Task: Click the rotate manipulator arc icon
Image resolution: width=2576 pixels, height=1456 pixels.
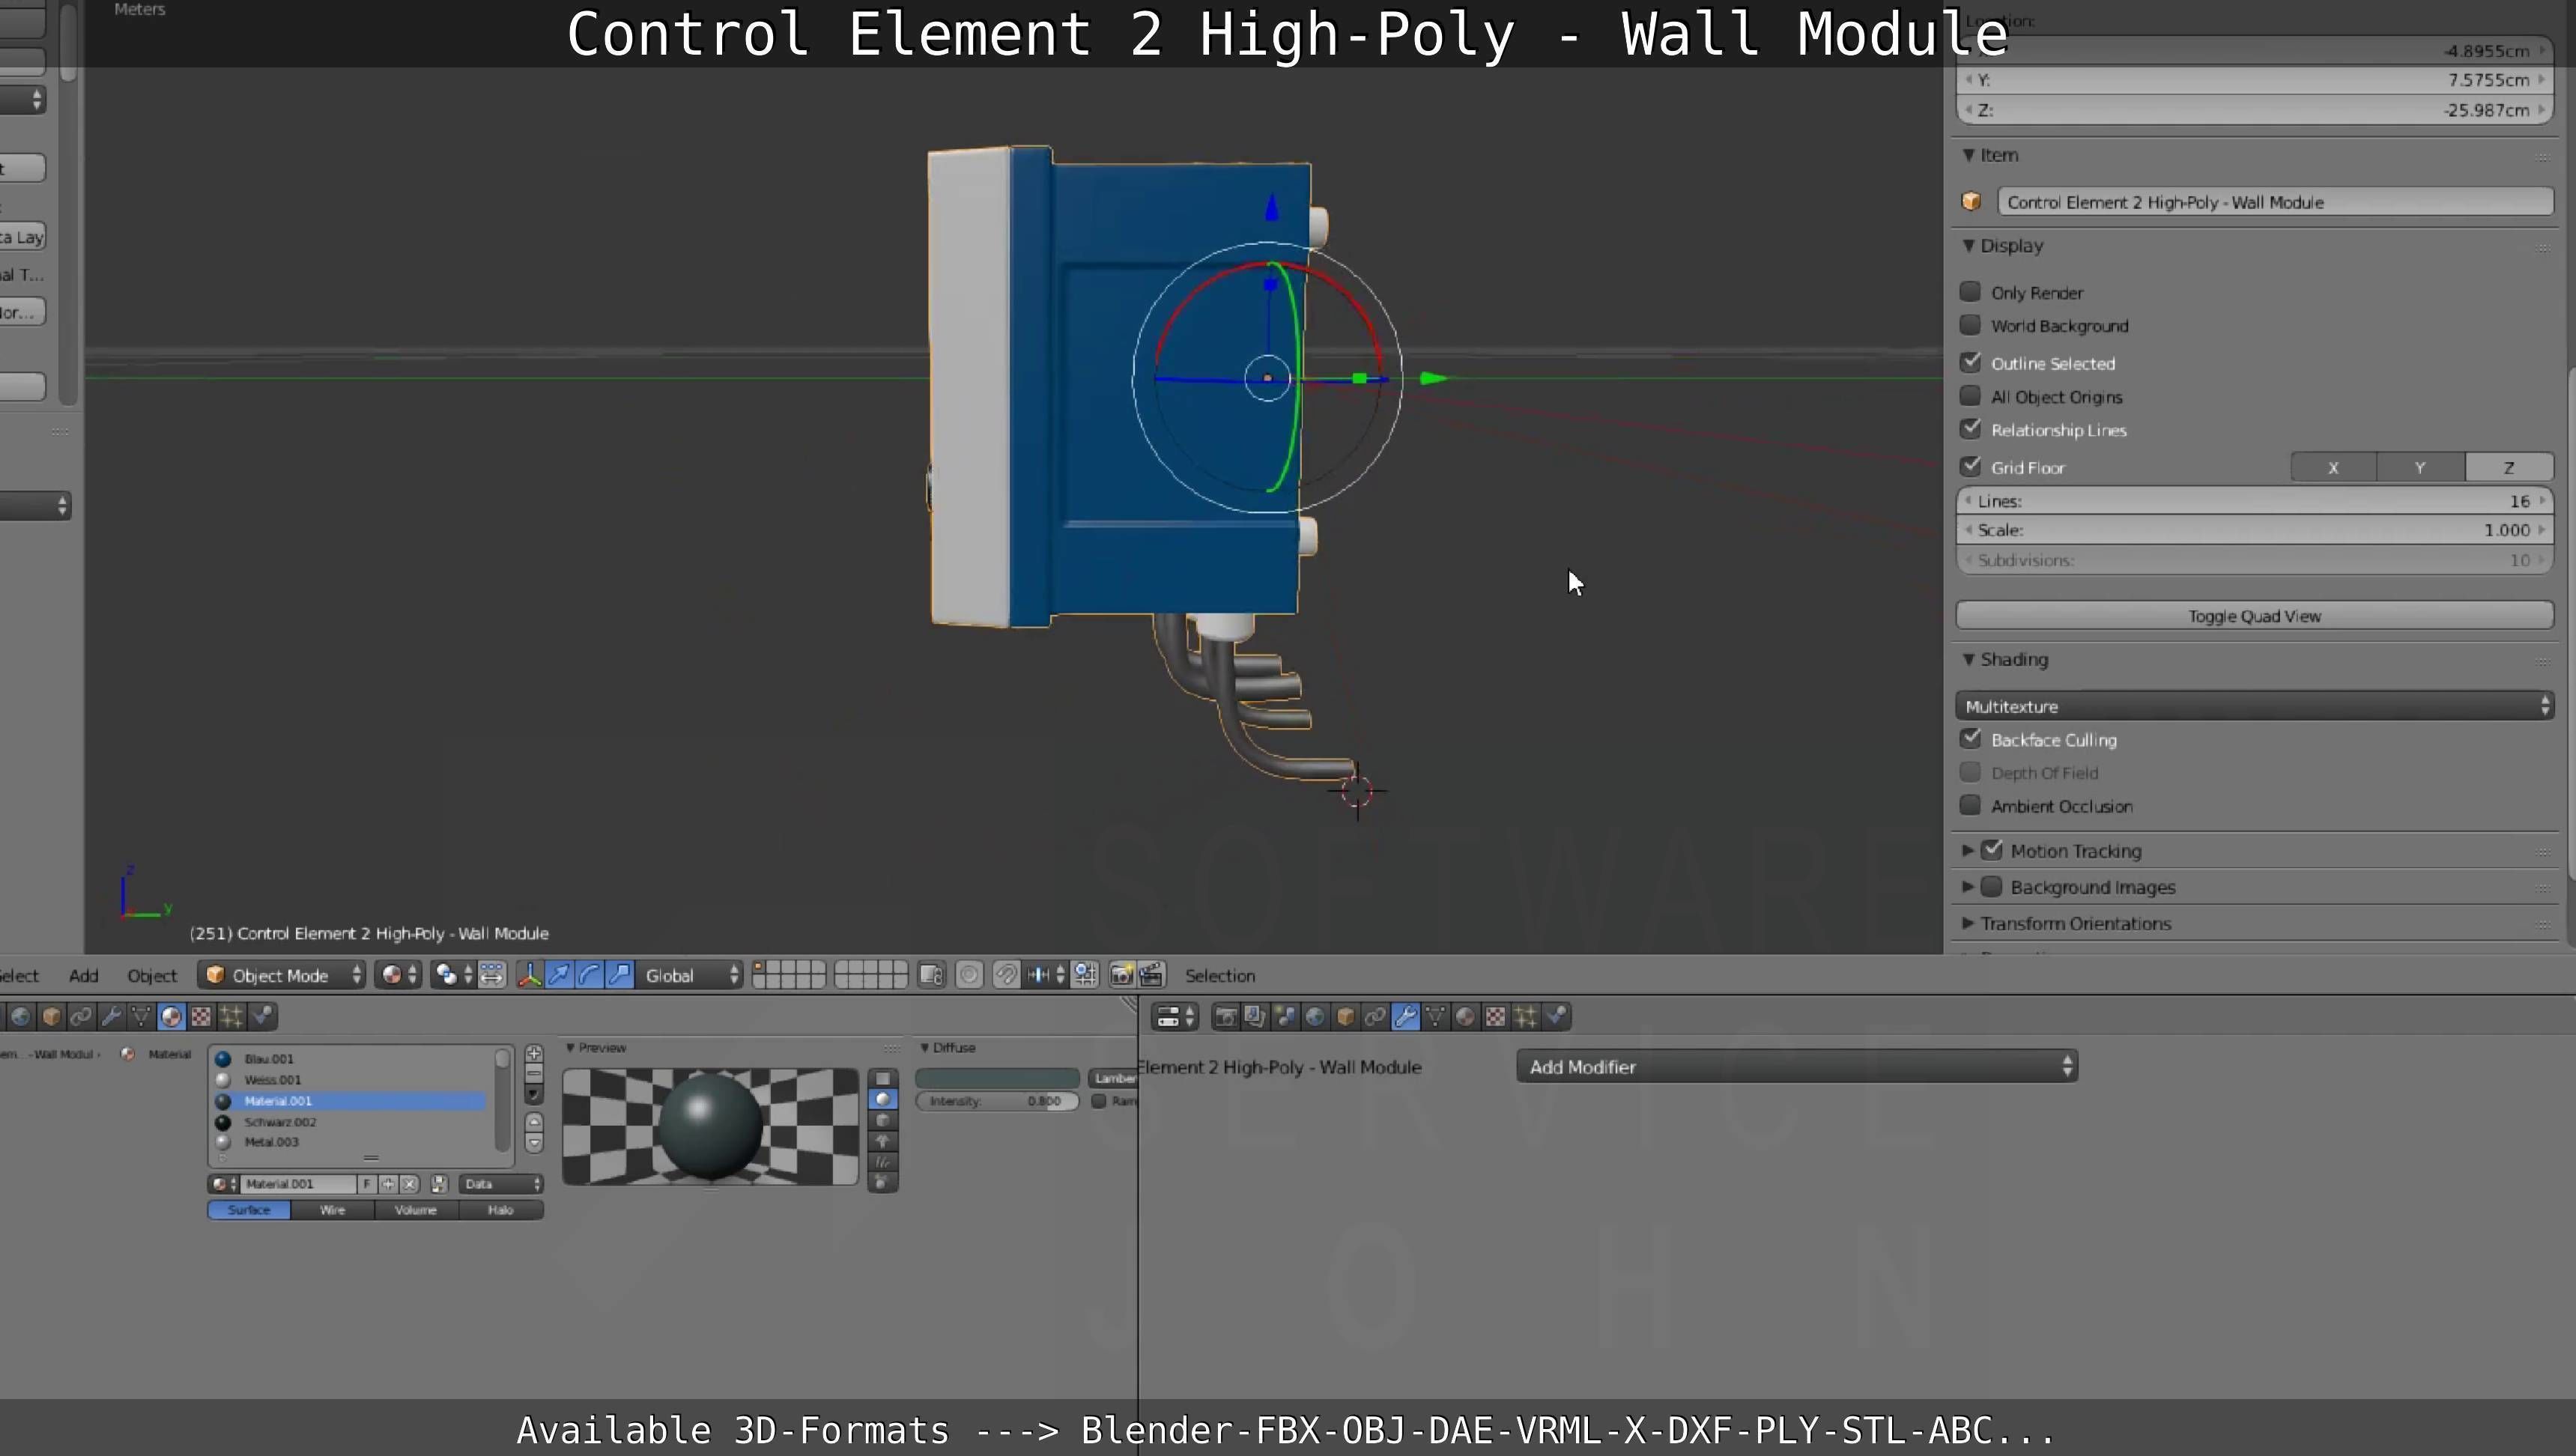Action: coord(590,975)
